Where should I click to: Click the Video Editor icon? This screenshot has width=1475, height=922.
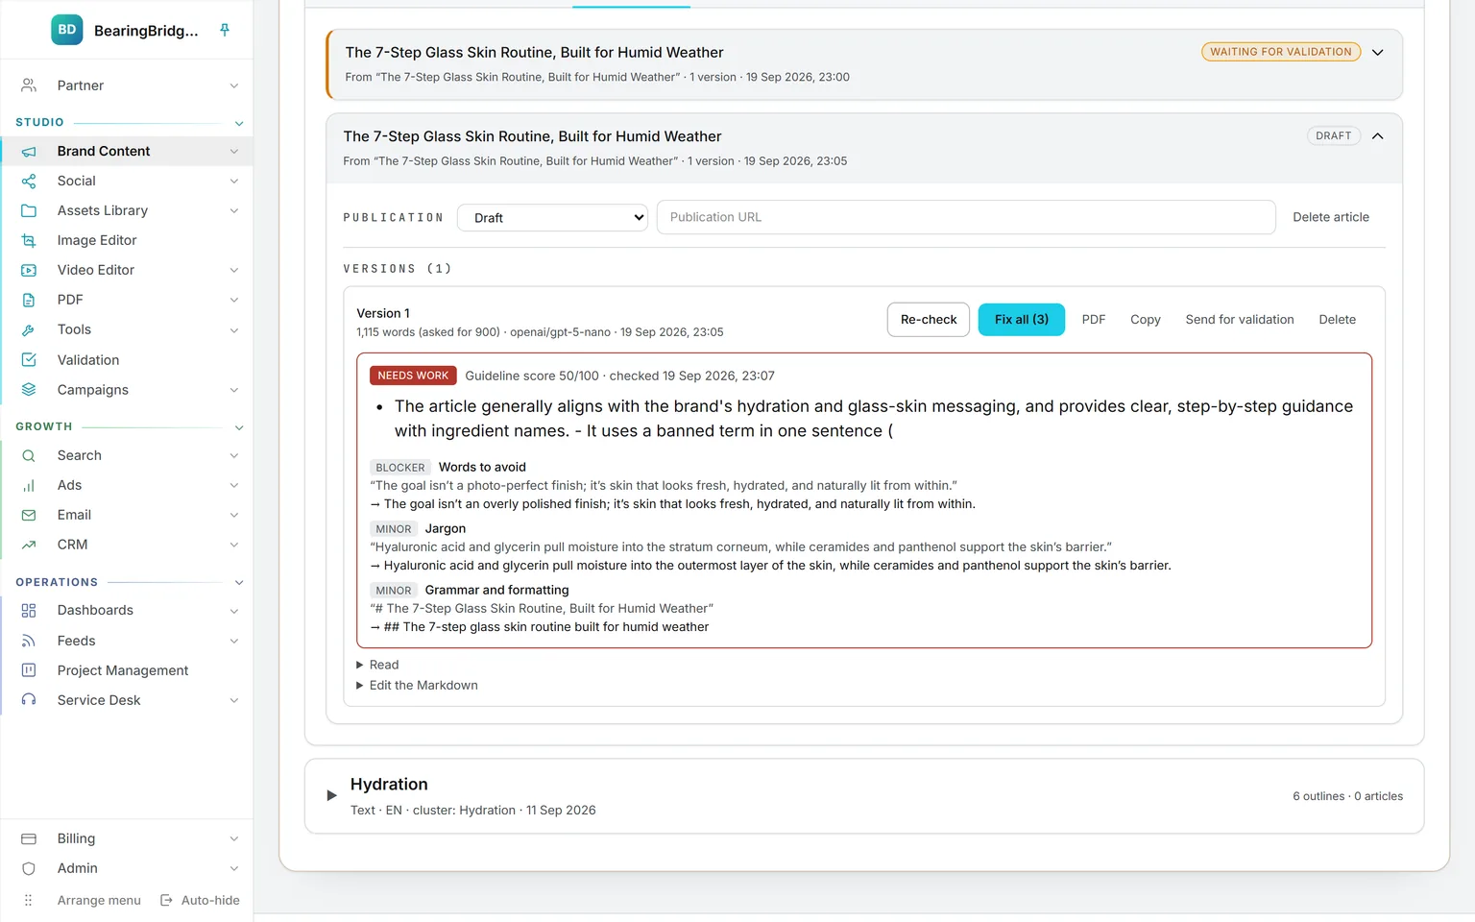(x=29, y=270)
